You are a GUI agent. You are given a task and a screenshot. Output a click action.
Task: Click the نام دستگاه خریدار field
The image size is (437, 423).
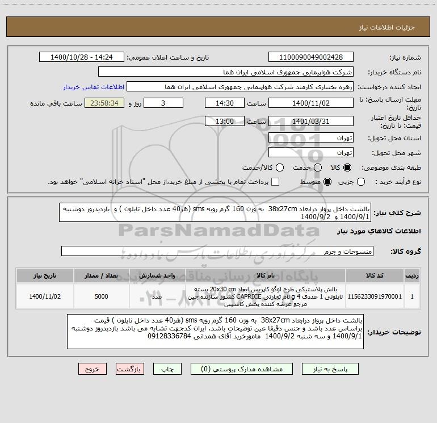[x=226, y=72]
